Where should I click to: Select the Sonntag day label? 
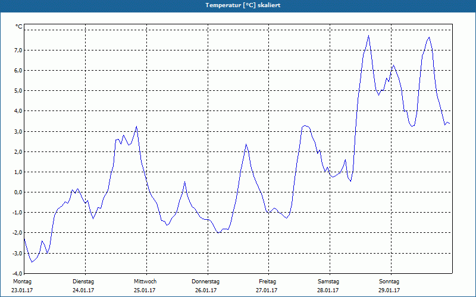[x=389, y=282]
